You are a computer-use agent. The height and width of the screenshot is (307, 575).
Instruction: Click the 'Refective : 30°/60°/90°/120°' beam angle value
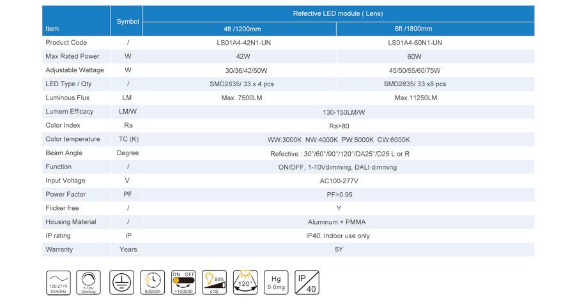[340, 154]
